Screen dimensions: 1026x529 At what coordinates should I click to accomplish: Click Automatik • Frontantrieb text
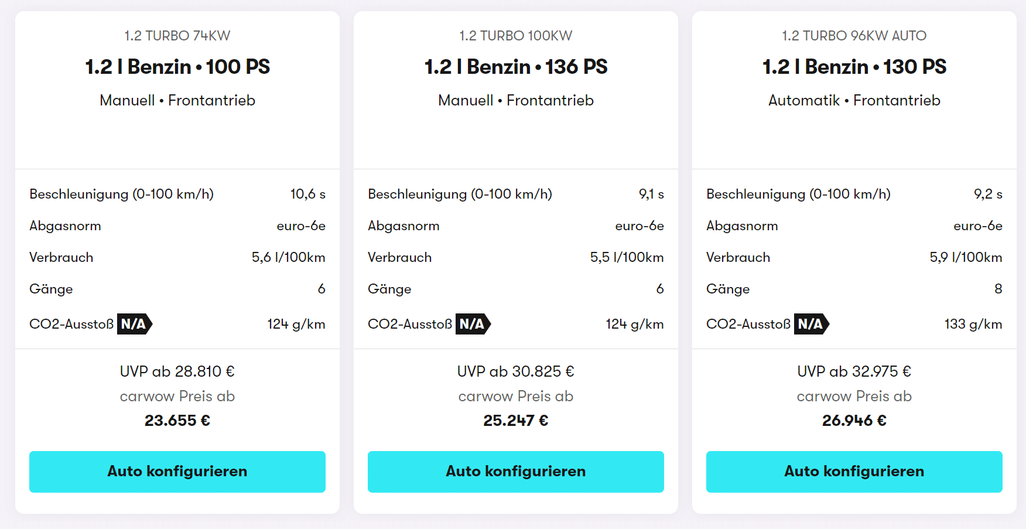coord(854,100)
